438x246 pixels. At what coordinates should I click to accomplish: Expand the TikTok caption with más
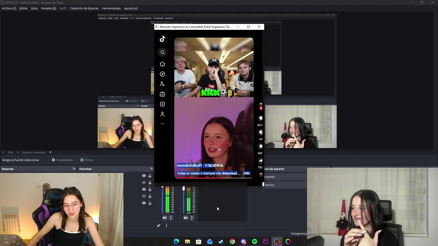pyautogui.click(x=246, y=173)
